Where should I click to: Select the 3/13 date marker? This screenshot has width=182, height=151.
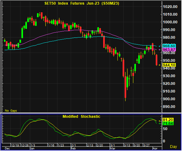pyautogui.click(x=127, y=145)
